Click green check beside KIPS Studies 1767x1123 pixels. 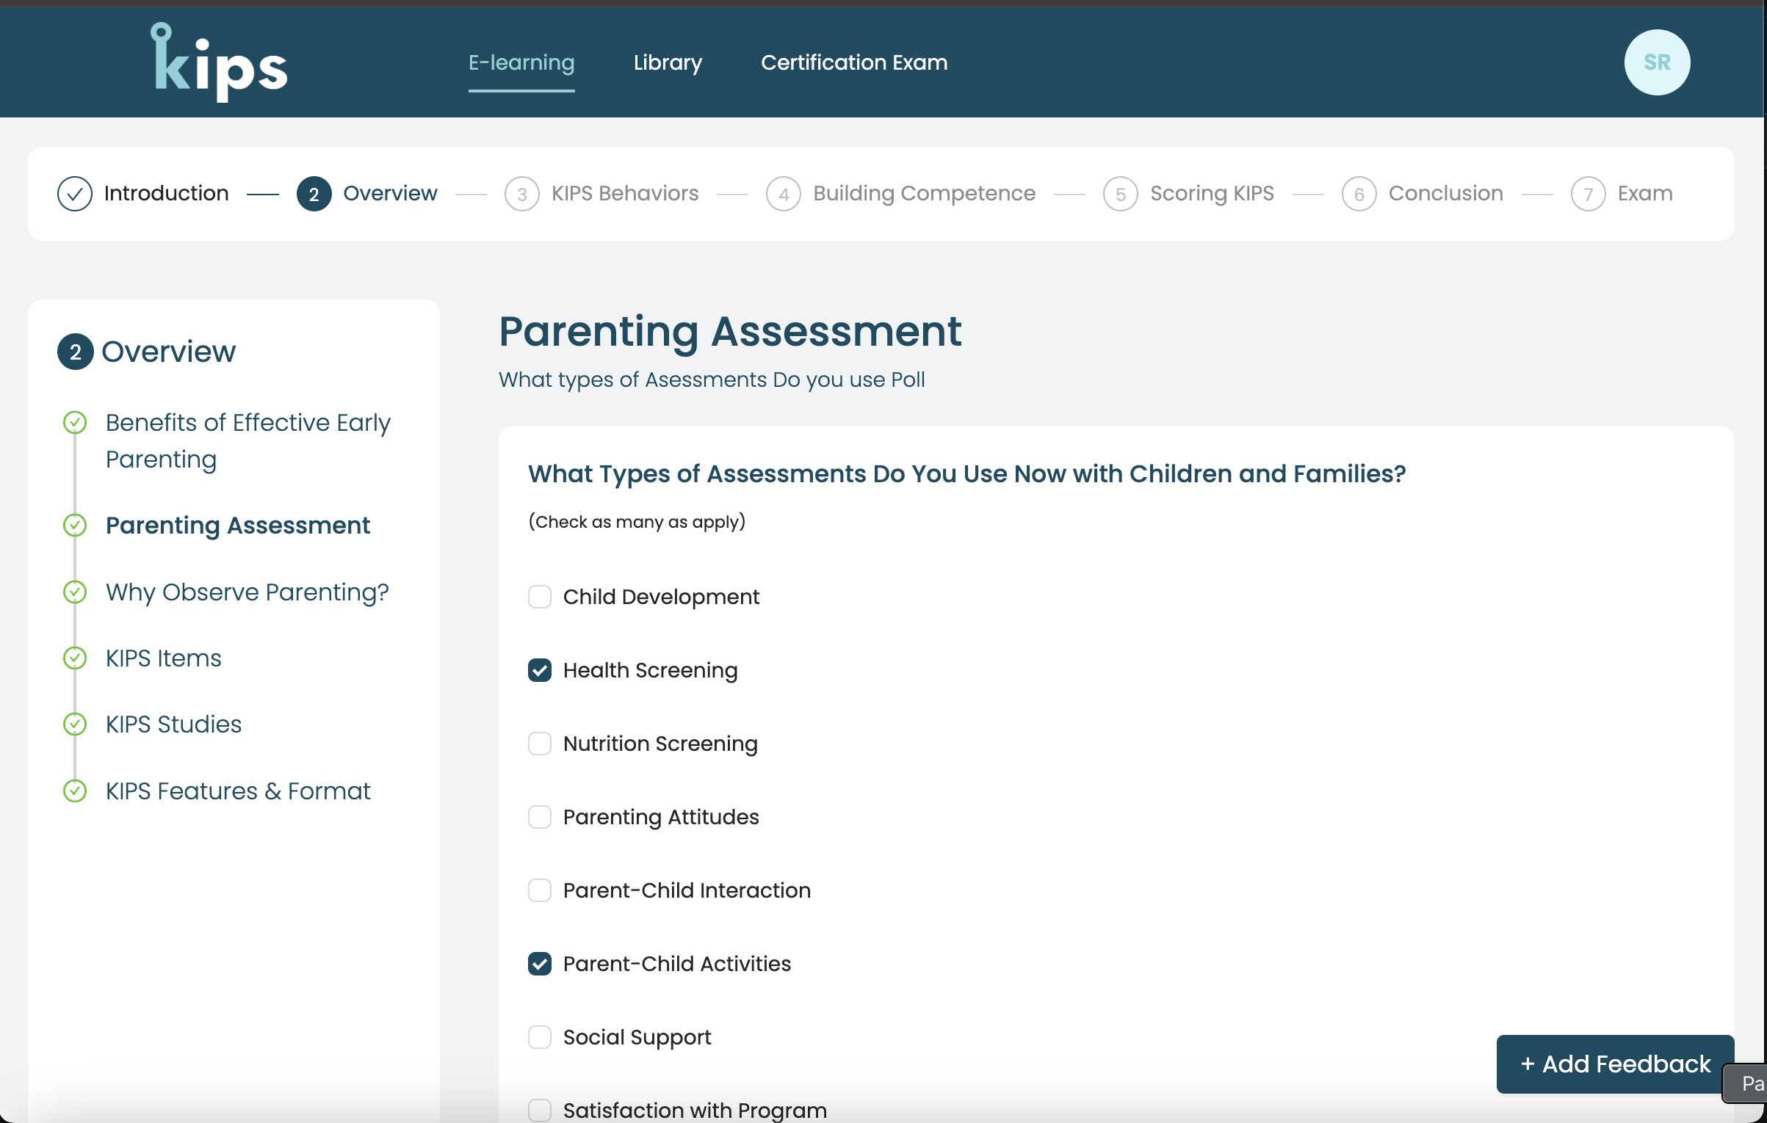[x=74, y=724]
